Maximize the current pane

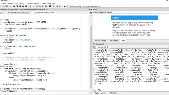pos(50,6)
